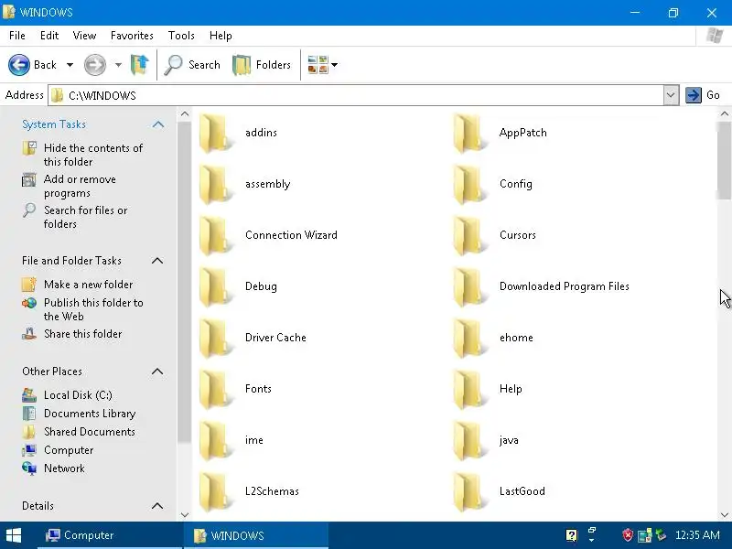Click the help question-mark tray icon
The width and height of the screenshot is (732, 549).
pyautogui.click(x=571, y=535)
